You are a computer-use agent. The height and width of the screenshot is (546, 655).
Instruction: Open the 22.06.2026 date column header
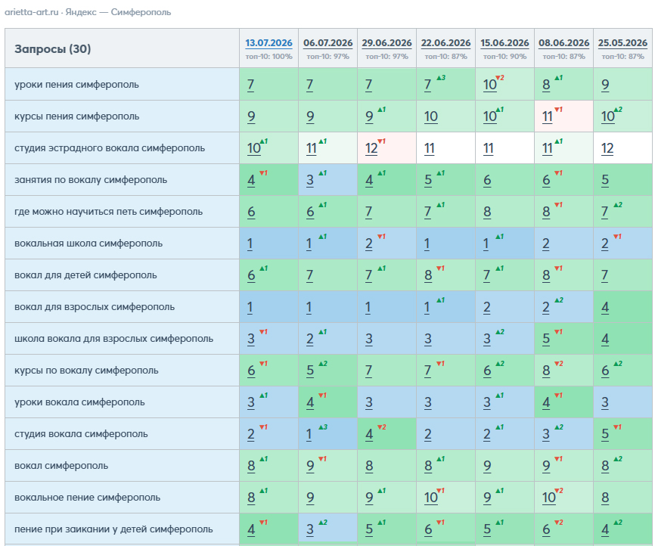[x=445, y=43]
